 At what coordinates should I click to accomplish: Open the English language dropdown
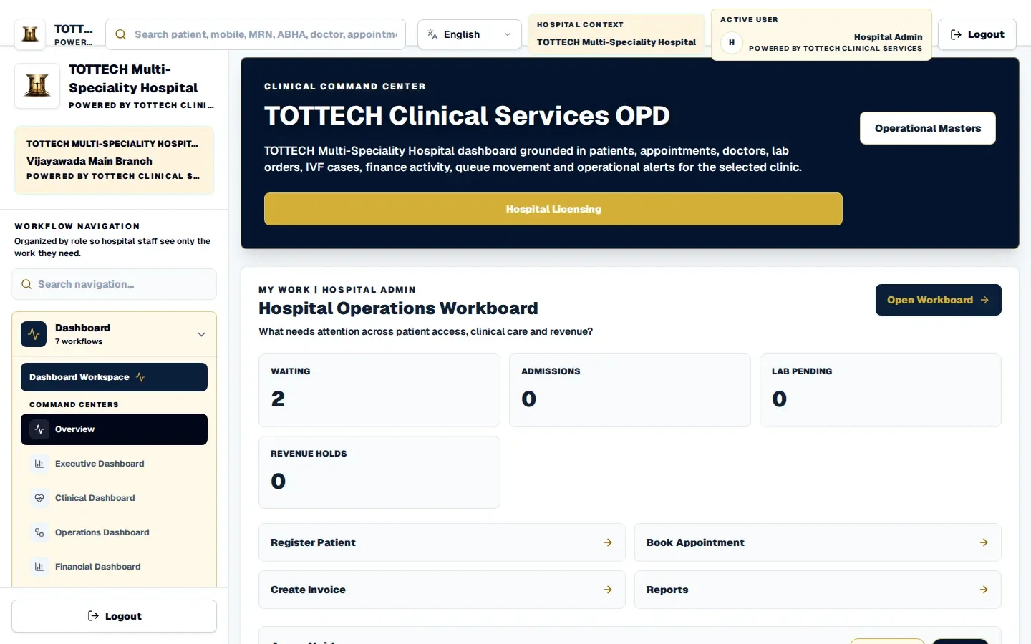[x=470, y=34]
